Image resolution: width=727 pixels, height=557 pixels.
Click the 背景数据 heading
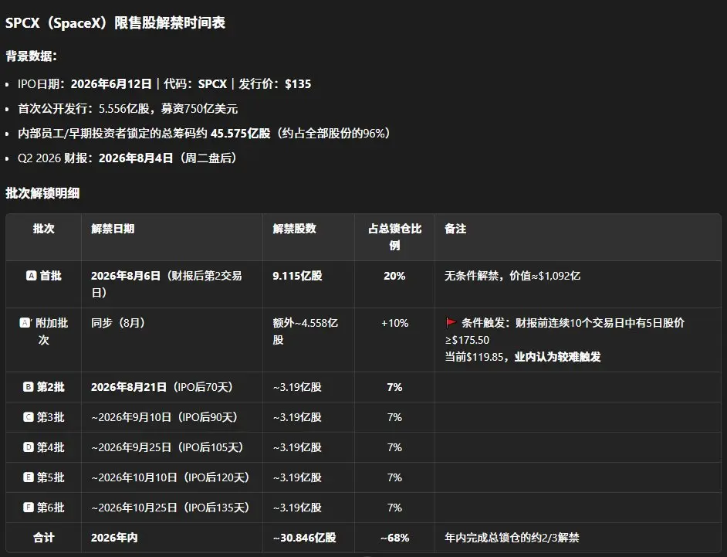pyautogui.click(x=31, y=56)
